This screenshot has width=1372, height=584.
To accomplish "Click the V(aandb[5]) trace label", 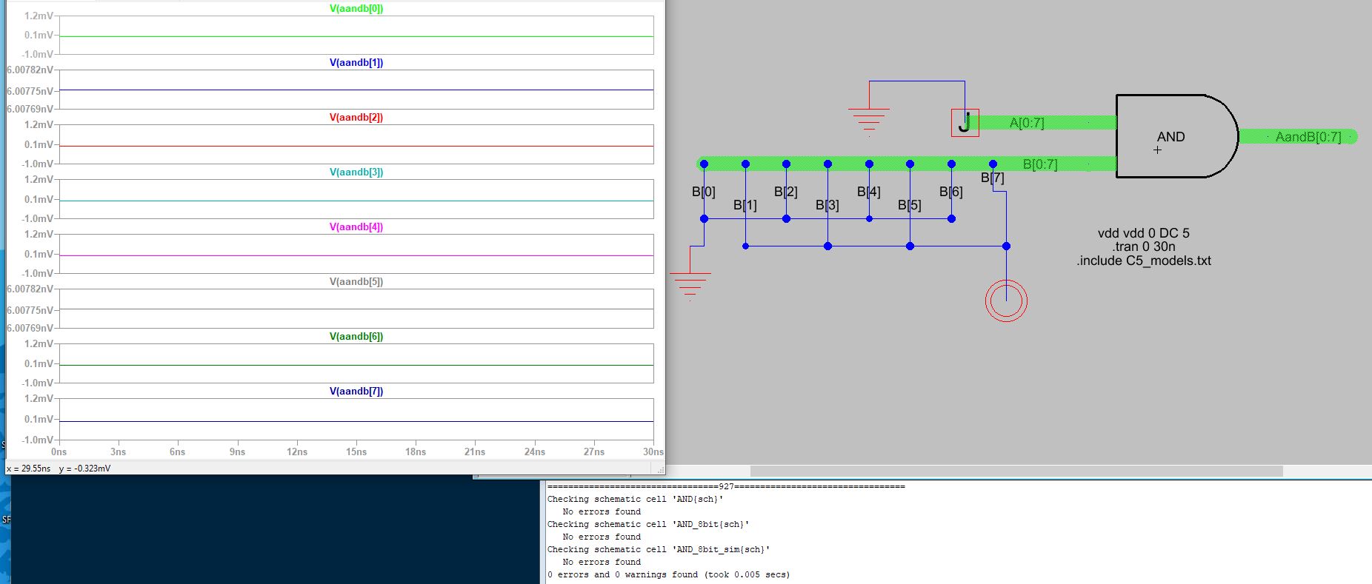I will coord(356,282).
